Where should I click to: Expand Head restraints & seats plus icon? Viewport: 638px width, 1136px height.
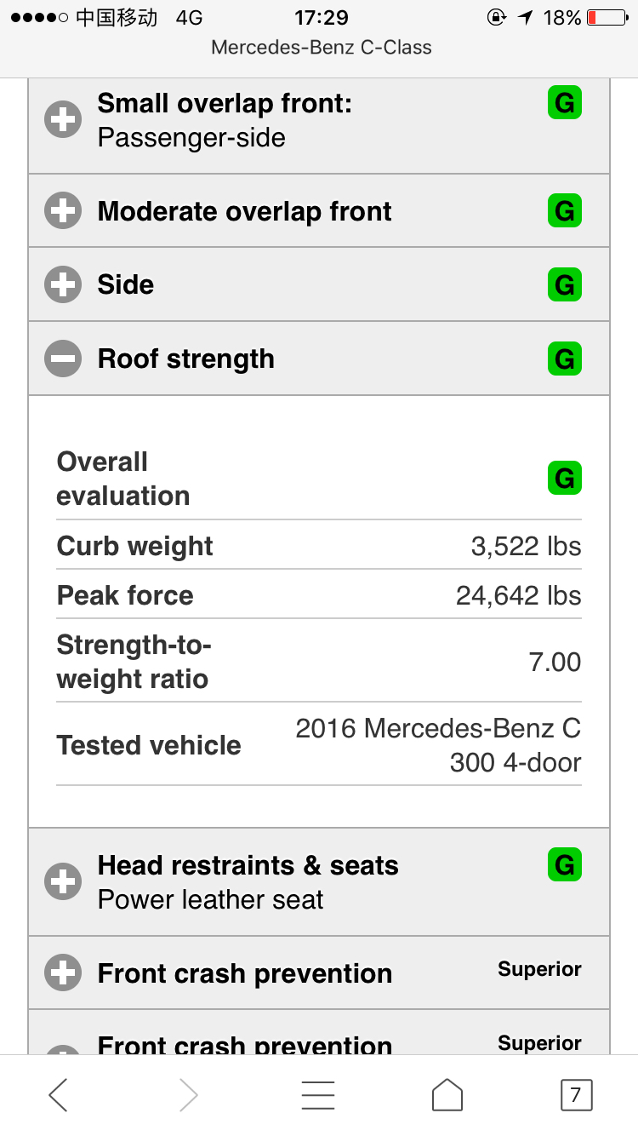(63, 881)
